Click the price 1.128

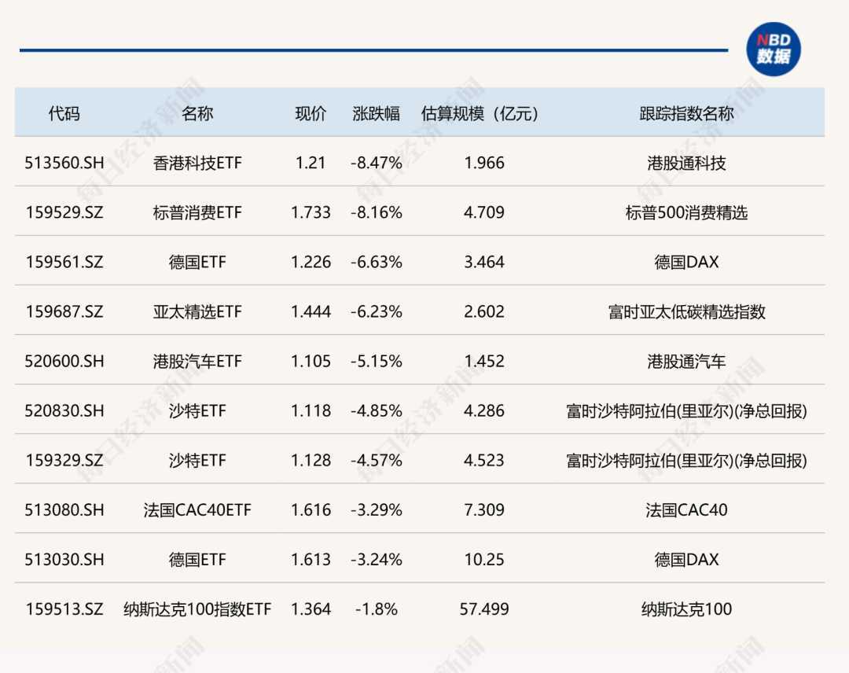click(x=311, y=460)
